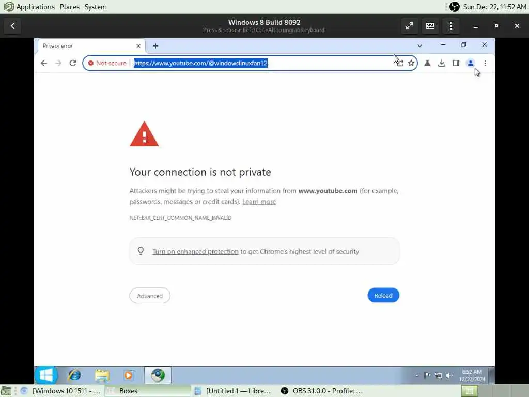Toggle Boxes fullscreen icon
Screen dimensions: 529x397
[x=410, y=26]
